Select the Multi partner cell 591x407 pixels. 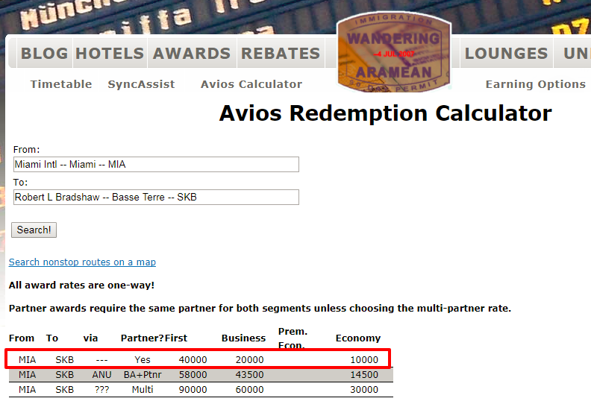143,390
